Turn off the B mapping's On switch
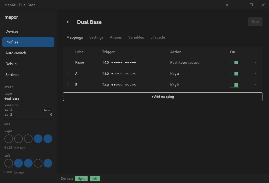Viewport: 269px width, 183px height. click(234, 84)
